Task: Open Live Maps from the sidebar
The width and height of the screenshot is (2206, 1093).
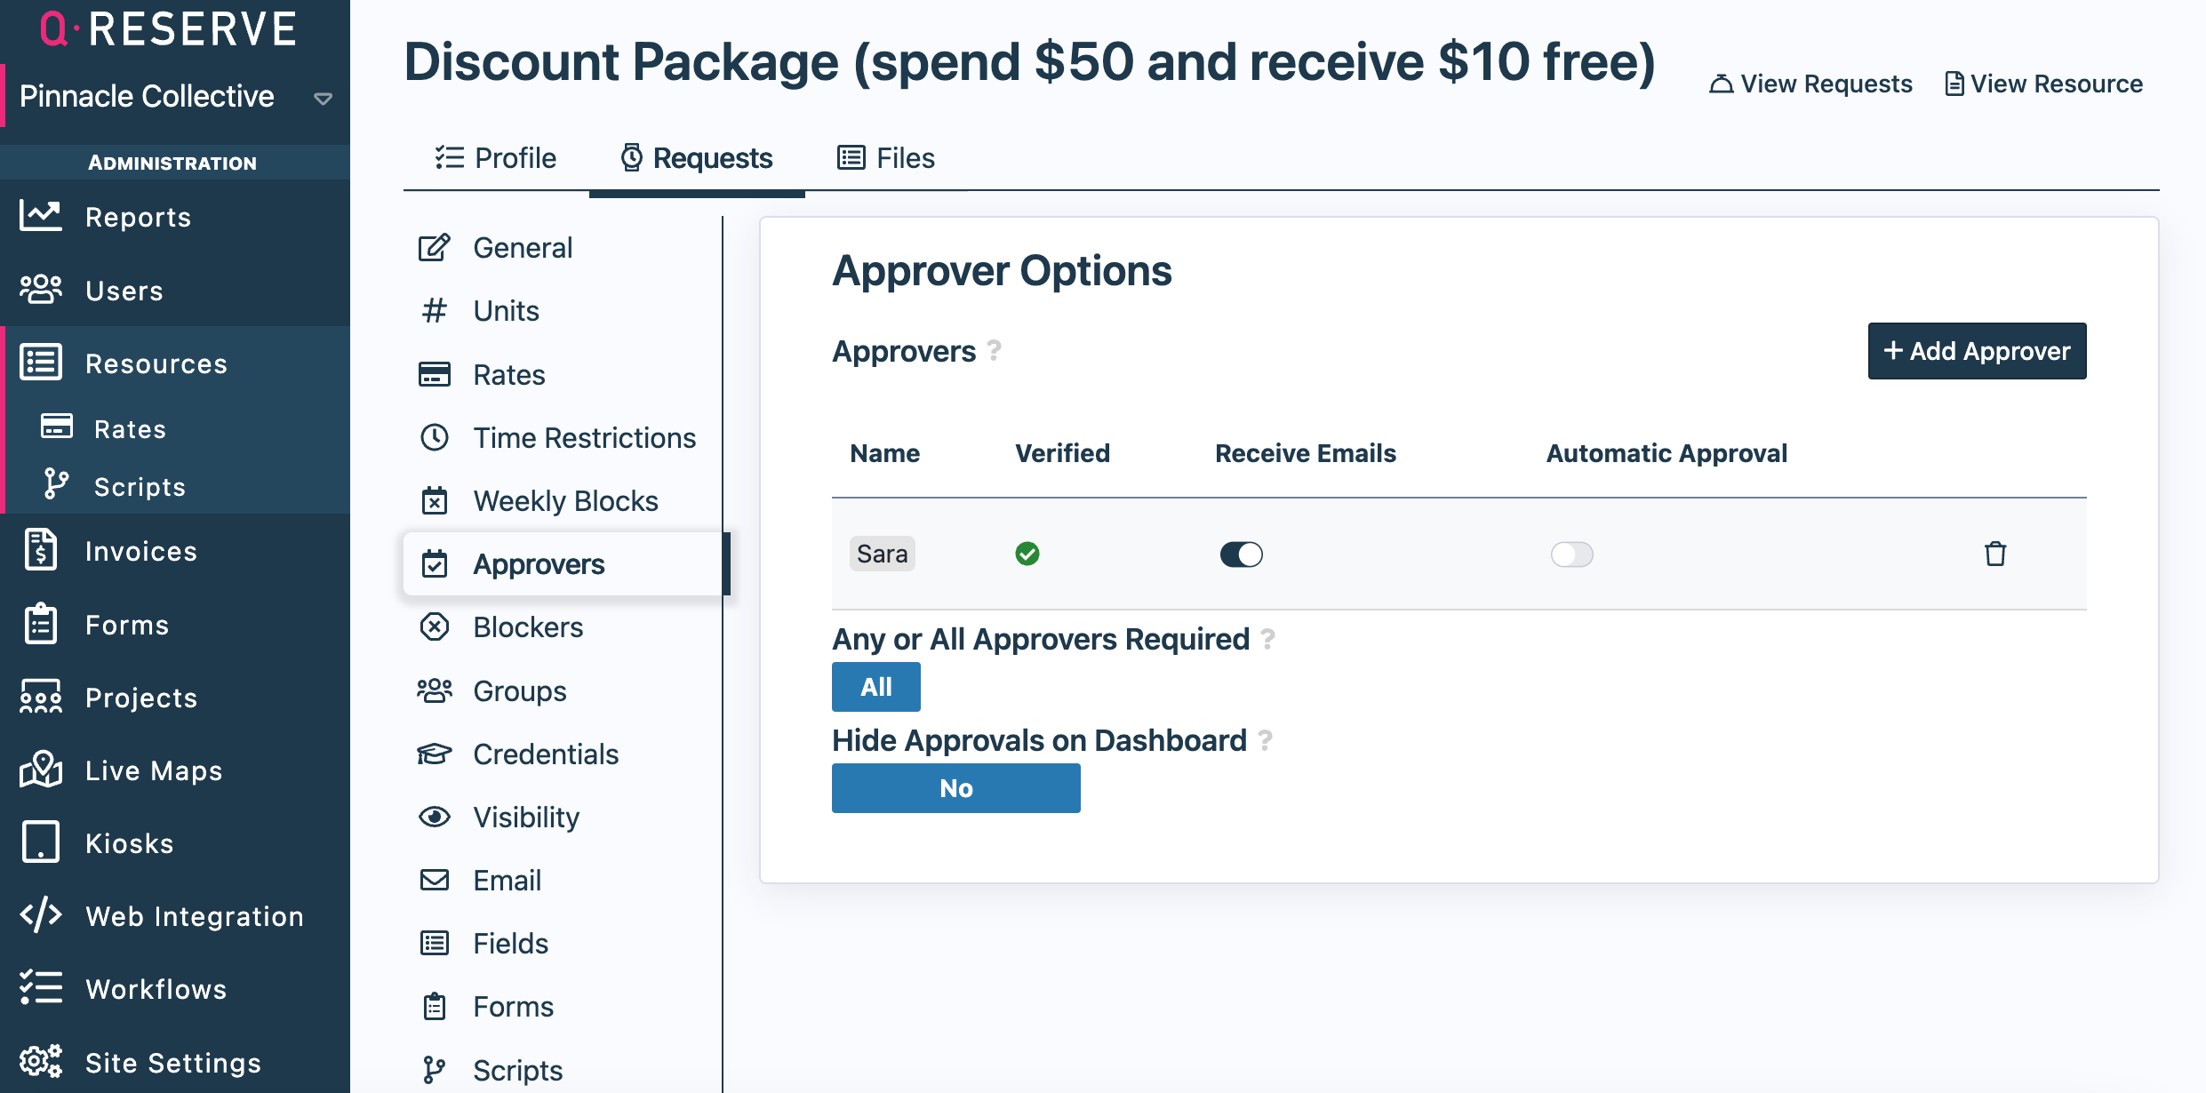Action: coord(153,770)
